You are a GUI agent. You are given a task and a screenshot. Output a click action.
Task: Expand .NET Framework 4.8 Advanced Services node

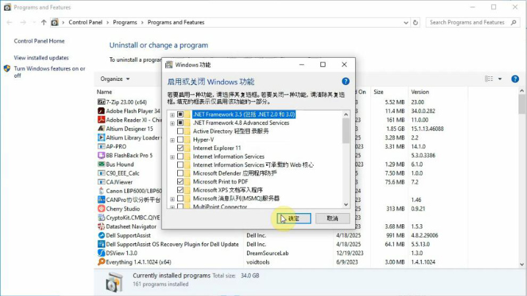click(172, 123)
